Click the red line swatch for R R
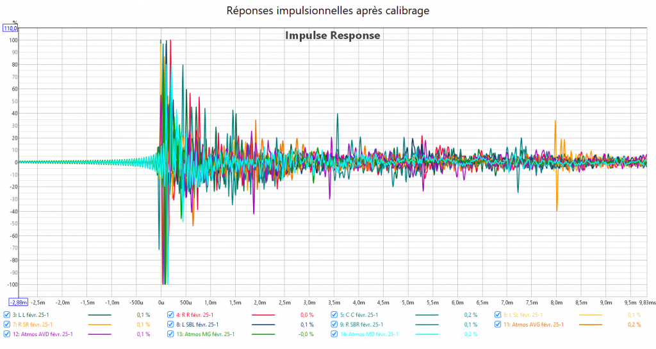Screen dimensions: 656x349 click(263, 315)
